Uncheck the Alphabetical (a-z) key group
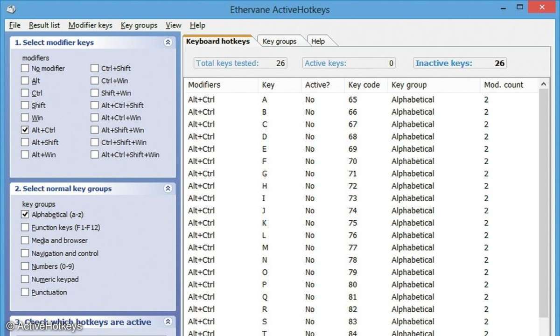The height and width of the screenshot is (336, 560). (25, 215)
